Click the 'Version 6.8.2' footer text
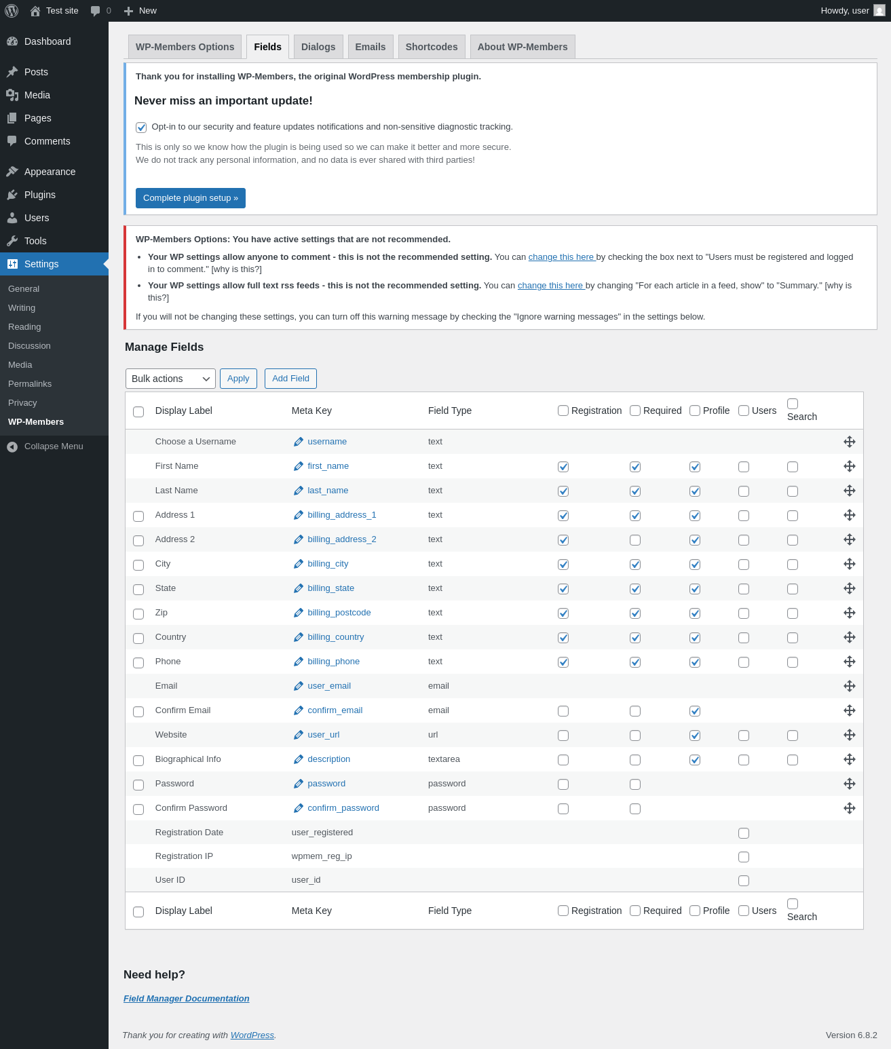Image resolution: width=891 pixels, height=1049 pixels. pyautogui.click(x=852, y=1035)
